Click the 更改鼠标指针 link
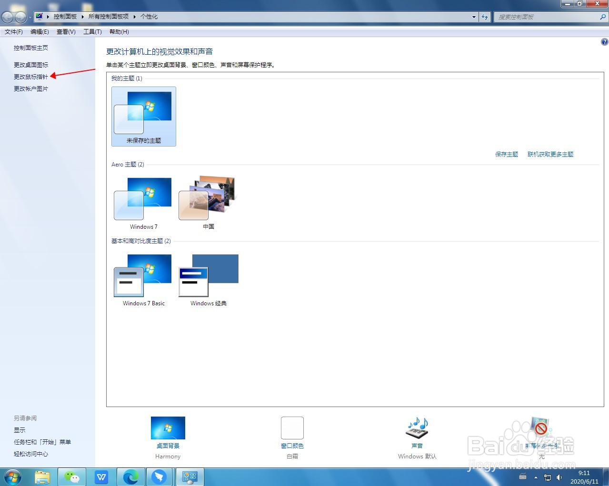 point(30,77)
